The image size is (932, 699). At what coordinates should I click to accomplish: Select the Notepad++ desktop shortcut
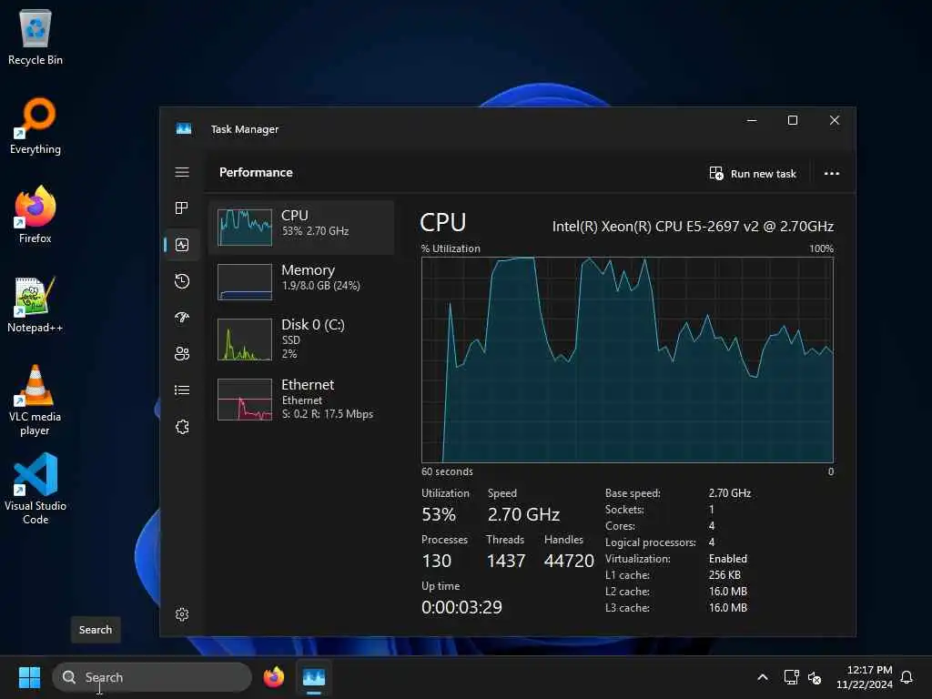click(x=35, y=304)
